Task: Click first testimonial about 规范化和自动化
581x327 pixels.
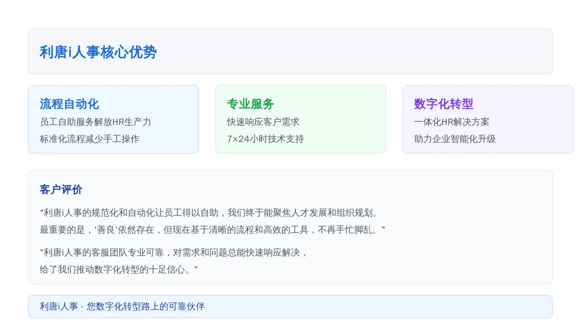Action: click(x=210, y=213)
